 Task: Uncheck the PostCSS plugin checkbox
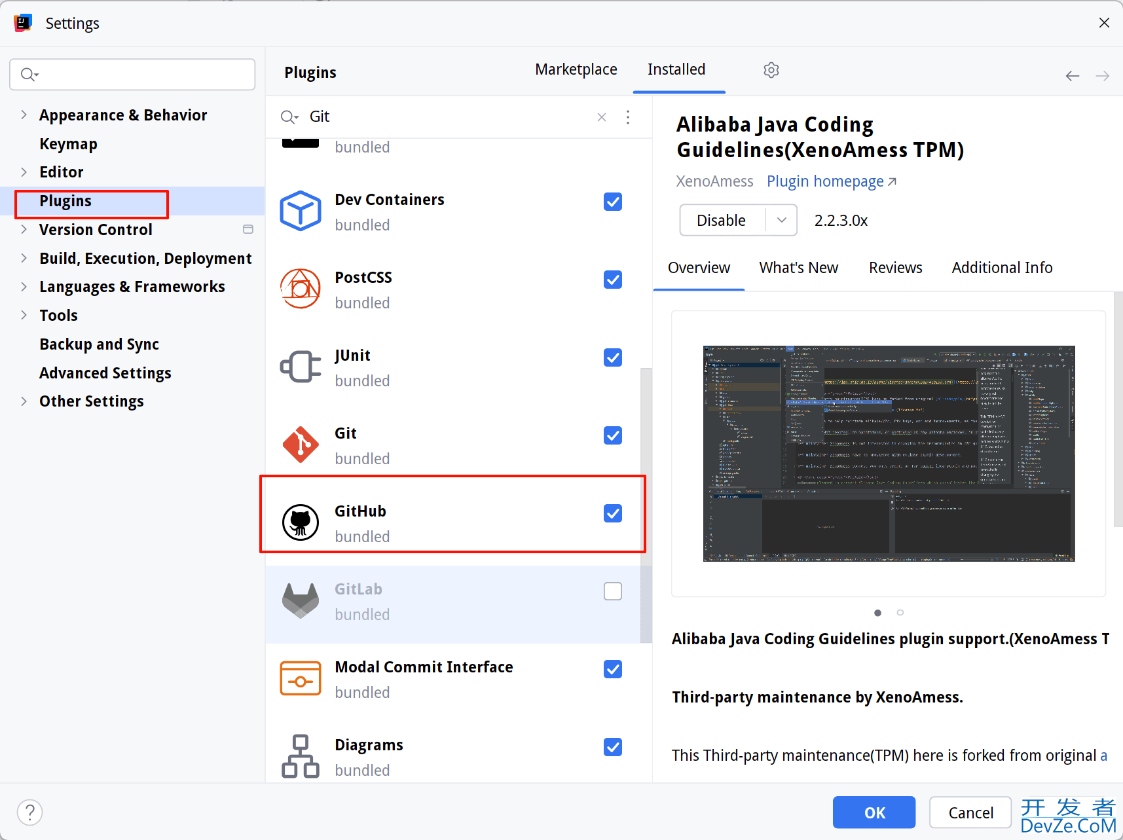tap(613, 280)
